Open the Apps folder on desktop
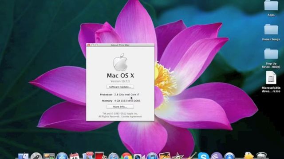 [271, 6]
